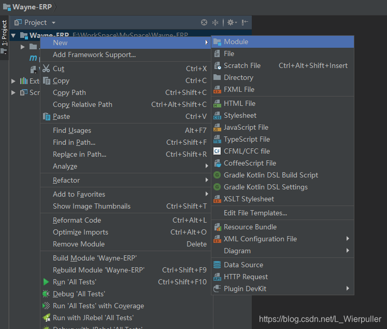Viewport: 387px width, 329px height.
Task: Choose Edit File Templates
Action: [282, 213]
